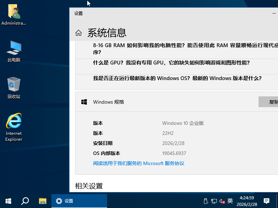Open the taskbar clock and date
Image resolution: width=278 pixels, height=208 pixels.
(246, 201)
